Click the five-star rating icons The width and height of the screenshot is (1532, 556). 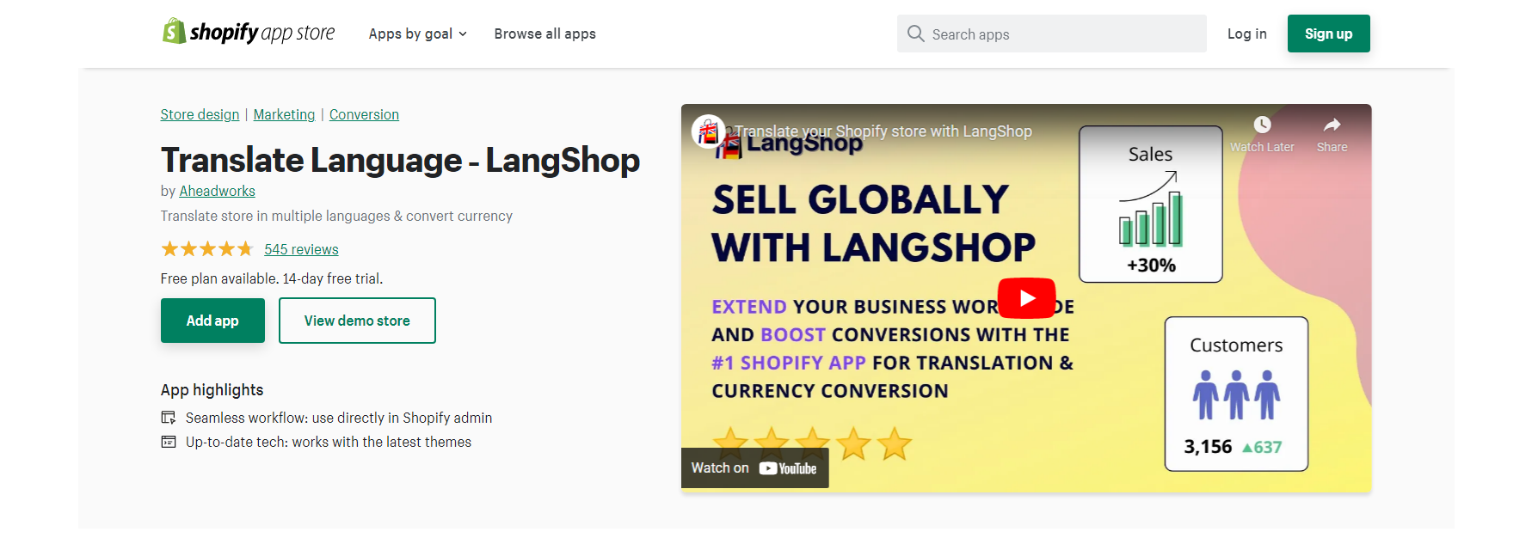tap(207, 249)
